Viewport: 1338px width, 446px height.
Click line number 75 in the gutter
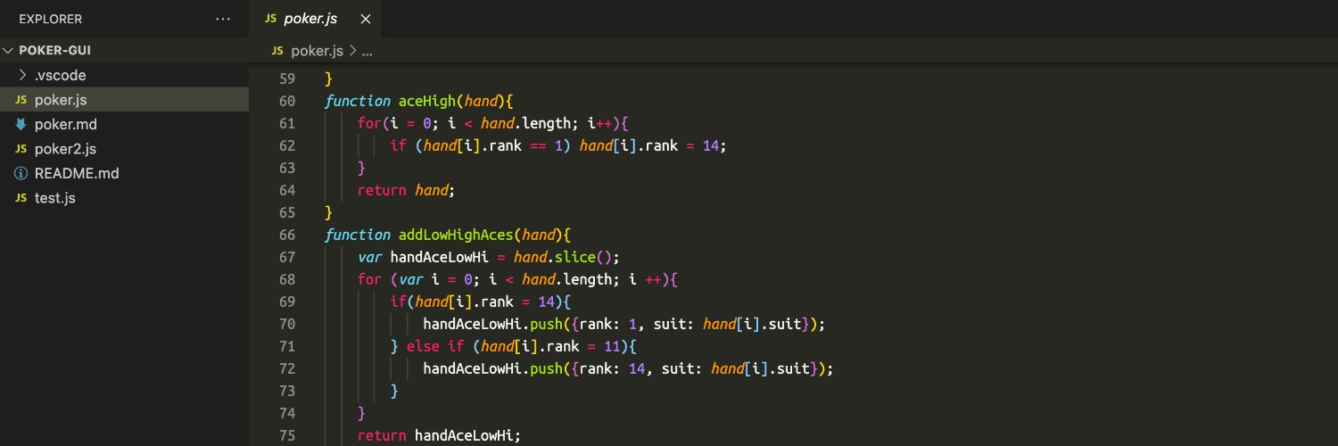(287, 435)
